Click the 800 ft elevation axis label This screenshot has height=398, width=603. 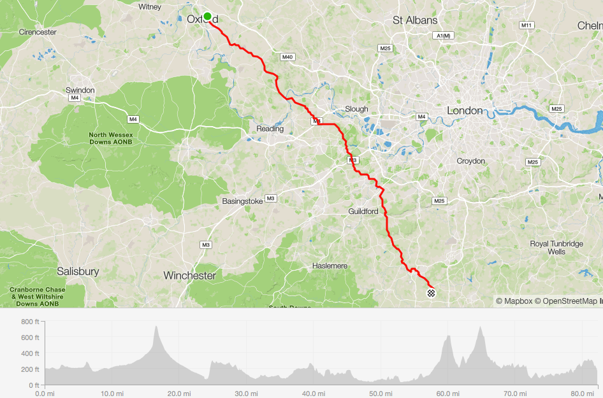click(x=31, y=322)
